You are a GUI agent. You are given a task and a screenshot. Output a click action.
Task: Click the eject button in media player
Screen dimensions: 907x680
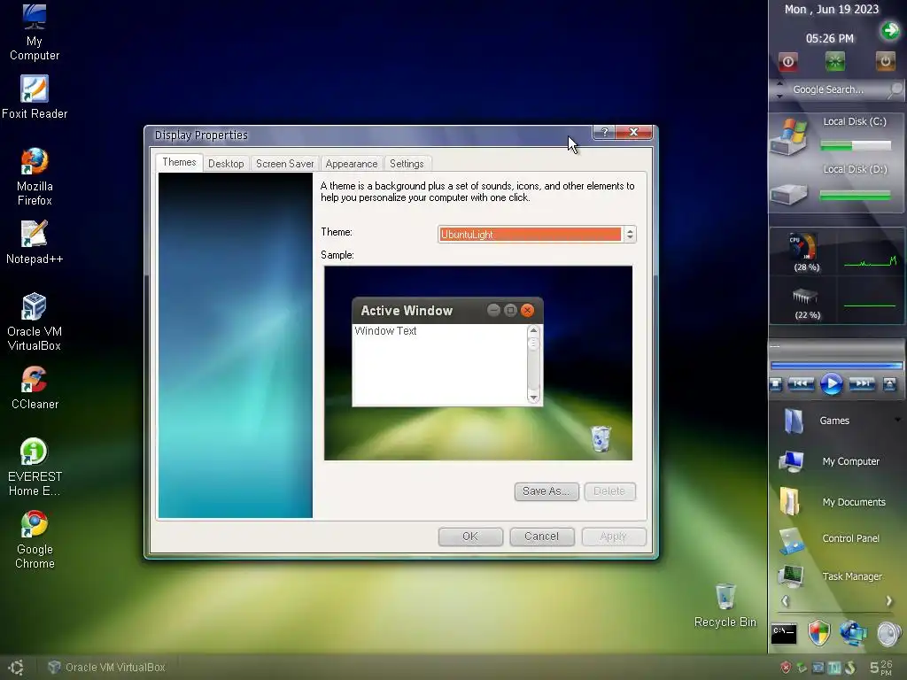pos(889,384)
